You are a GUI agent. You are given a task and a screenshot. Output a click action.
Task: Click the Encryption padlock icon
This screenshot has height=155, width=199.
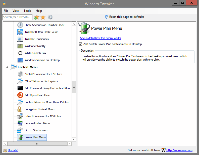coord(19,109)
